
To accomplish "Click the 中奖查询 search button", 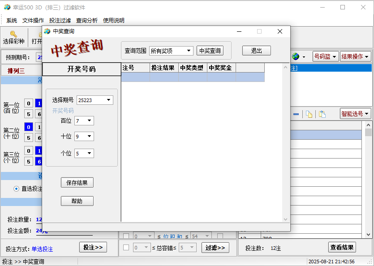I will coord(210,51).
